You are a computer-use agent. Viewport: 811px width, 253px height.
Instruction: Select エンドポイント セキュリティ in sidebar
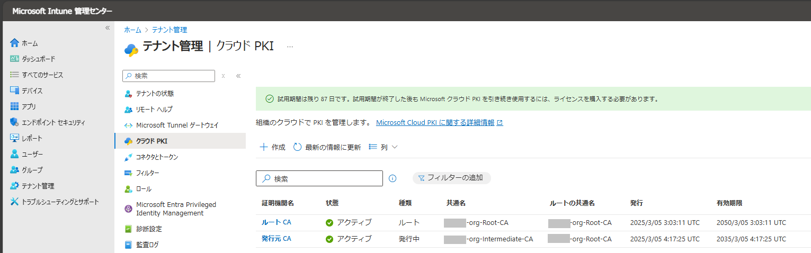(53, 122)
